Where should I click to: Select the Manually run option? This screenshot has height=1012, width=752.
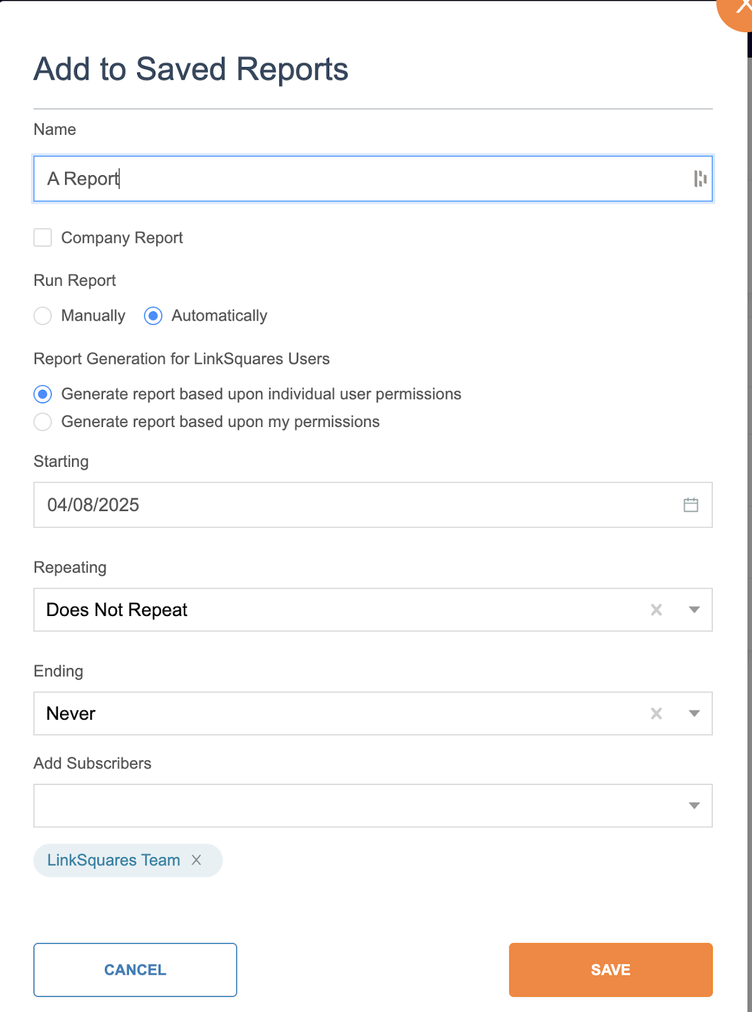[42, 316]
